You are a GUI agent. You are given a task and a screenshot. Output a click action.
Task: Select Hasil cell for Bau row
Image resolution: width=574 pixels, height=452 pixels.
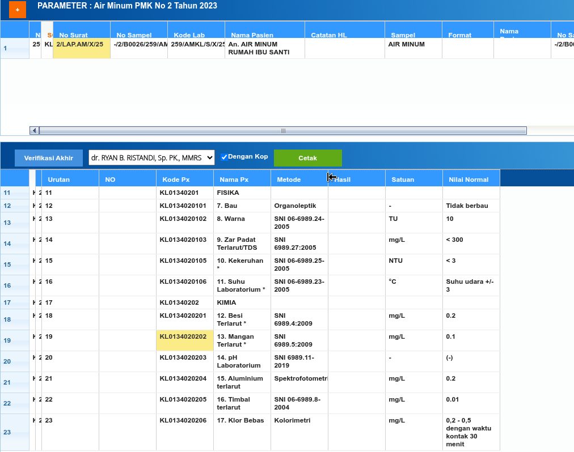tap(356, 206)
